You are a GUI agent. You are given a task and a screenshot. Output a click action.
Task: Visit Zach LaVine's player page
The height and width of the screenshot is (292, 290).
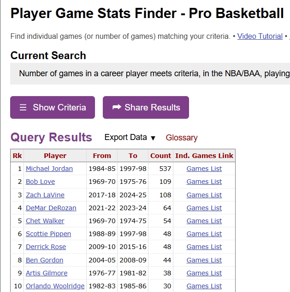click(x=45, y=195)
